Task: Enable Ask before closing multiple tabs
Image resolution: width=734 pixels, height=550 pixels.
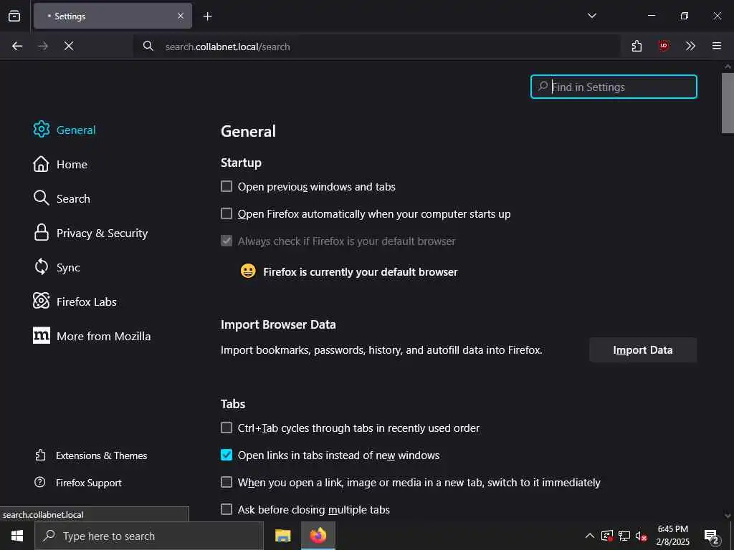Action: (226, 509)
